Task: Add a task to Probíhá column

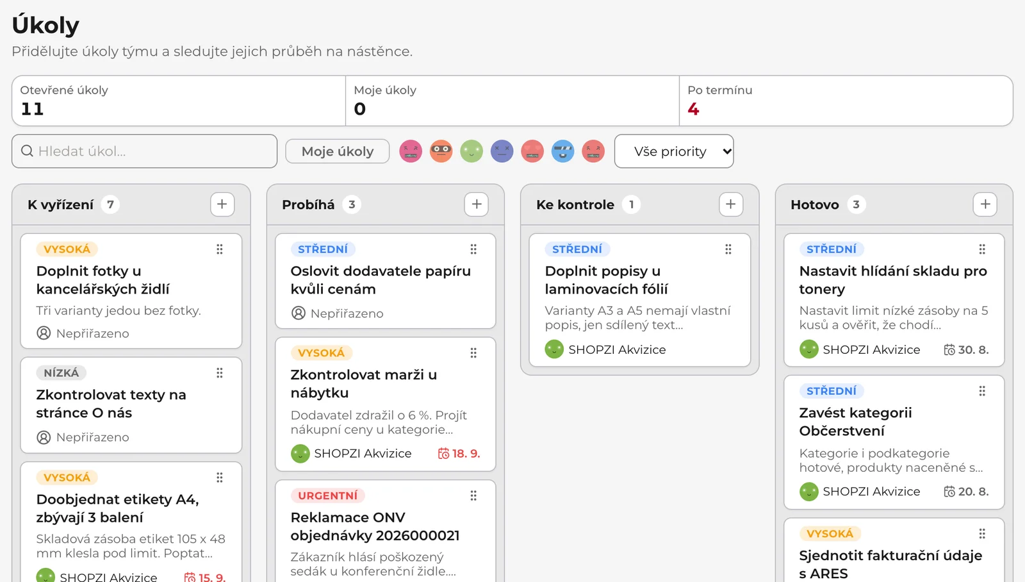Action: coord(477,204)
